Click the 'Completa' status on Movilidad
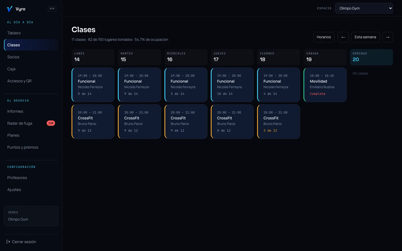The height and width of the screenshot is (251, 402). pos(318,94)
